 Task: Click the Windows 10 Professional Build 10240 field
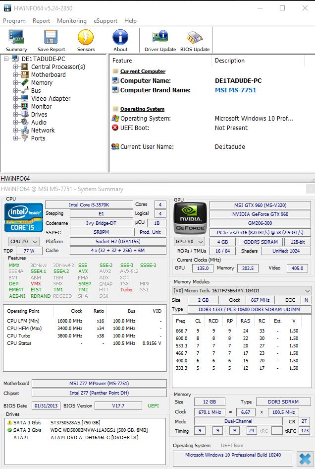pyautogui.click(x=233, y=458)
